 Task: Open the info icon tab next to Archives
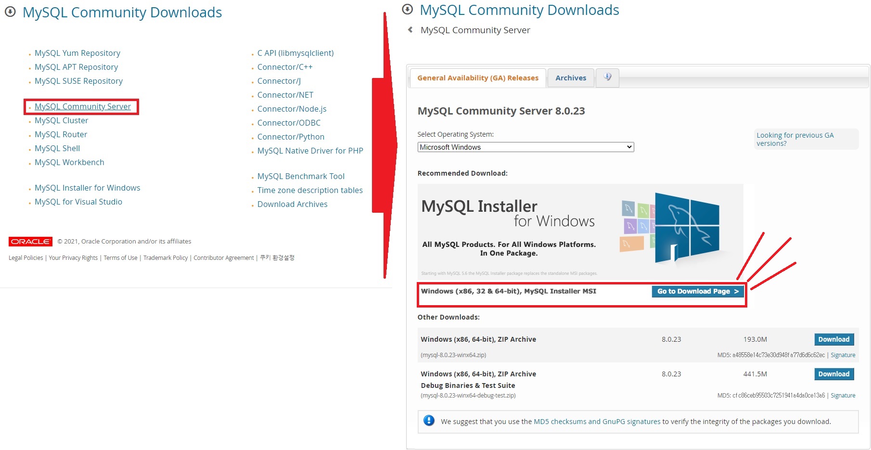607,77
